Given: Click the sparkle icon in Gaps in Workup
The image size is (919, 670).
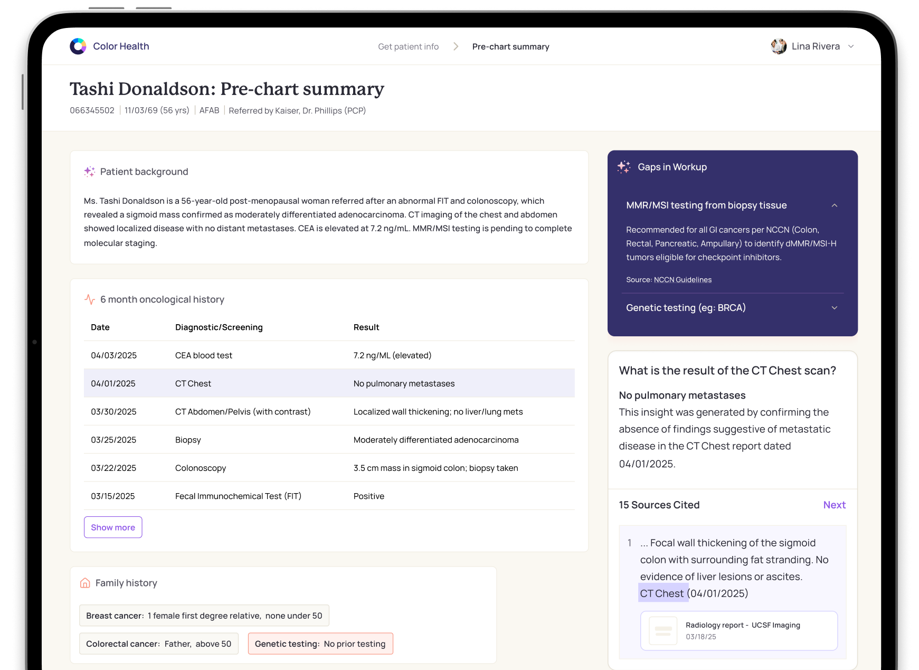Looking at the screenshot, I should [x=624, y=167].
